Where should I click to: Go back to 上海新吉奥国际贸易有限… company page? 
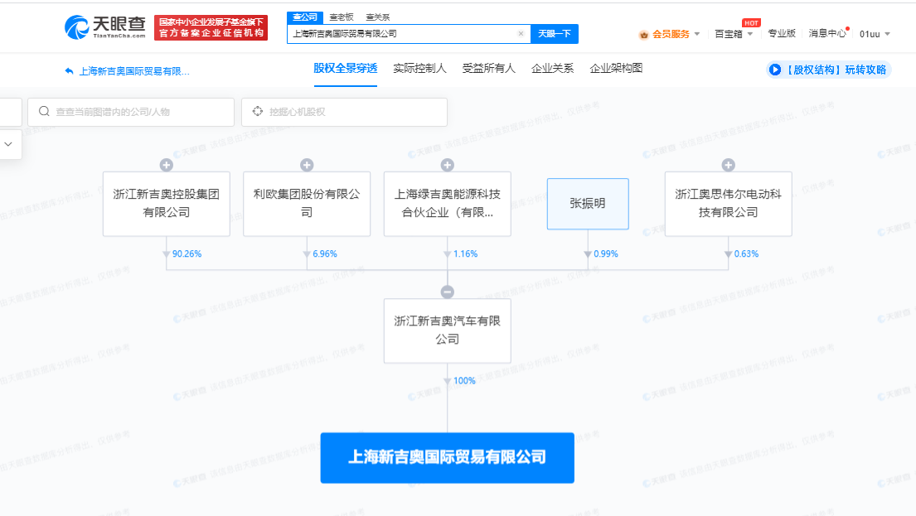(x=134, y=71)
